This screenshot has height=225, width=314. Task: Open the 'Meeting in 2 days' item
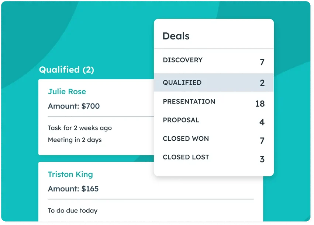pos(75,140)
